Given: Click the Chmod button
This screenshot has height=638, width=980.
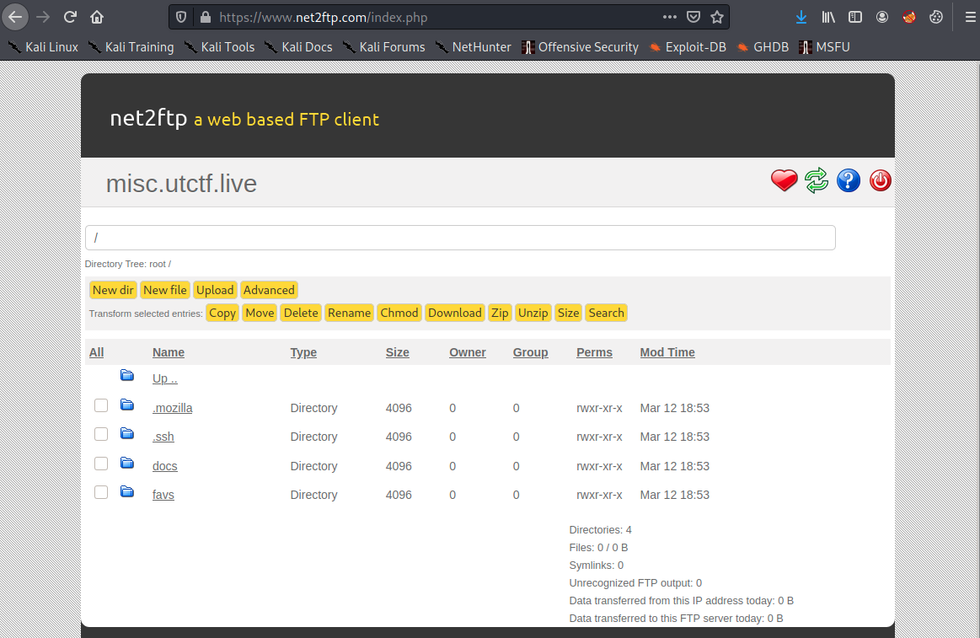Looking at the screenshot, I should coord(399,313).
